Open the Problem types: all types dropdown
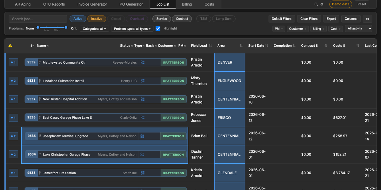This screenshot has width=381, height=190. pyautogui.click(x=132, y=29)
